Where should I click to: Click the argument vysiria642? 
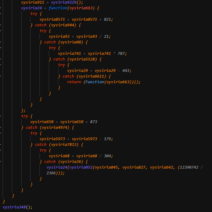[161, 167]
